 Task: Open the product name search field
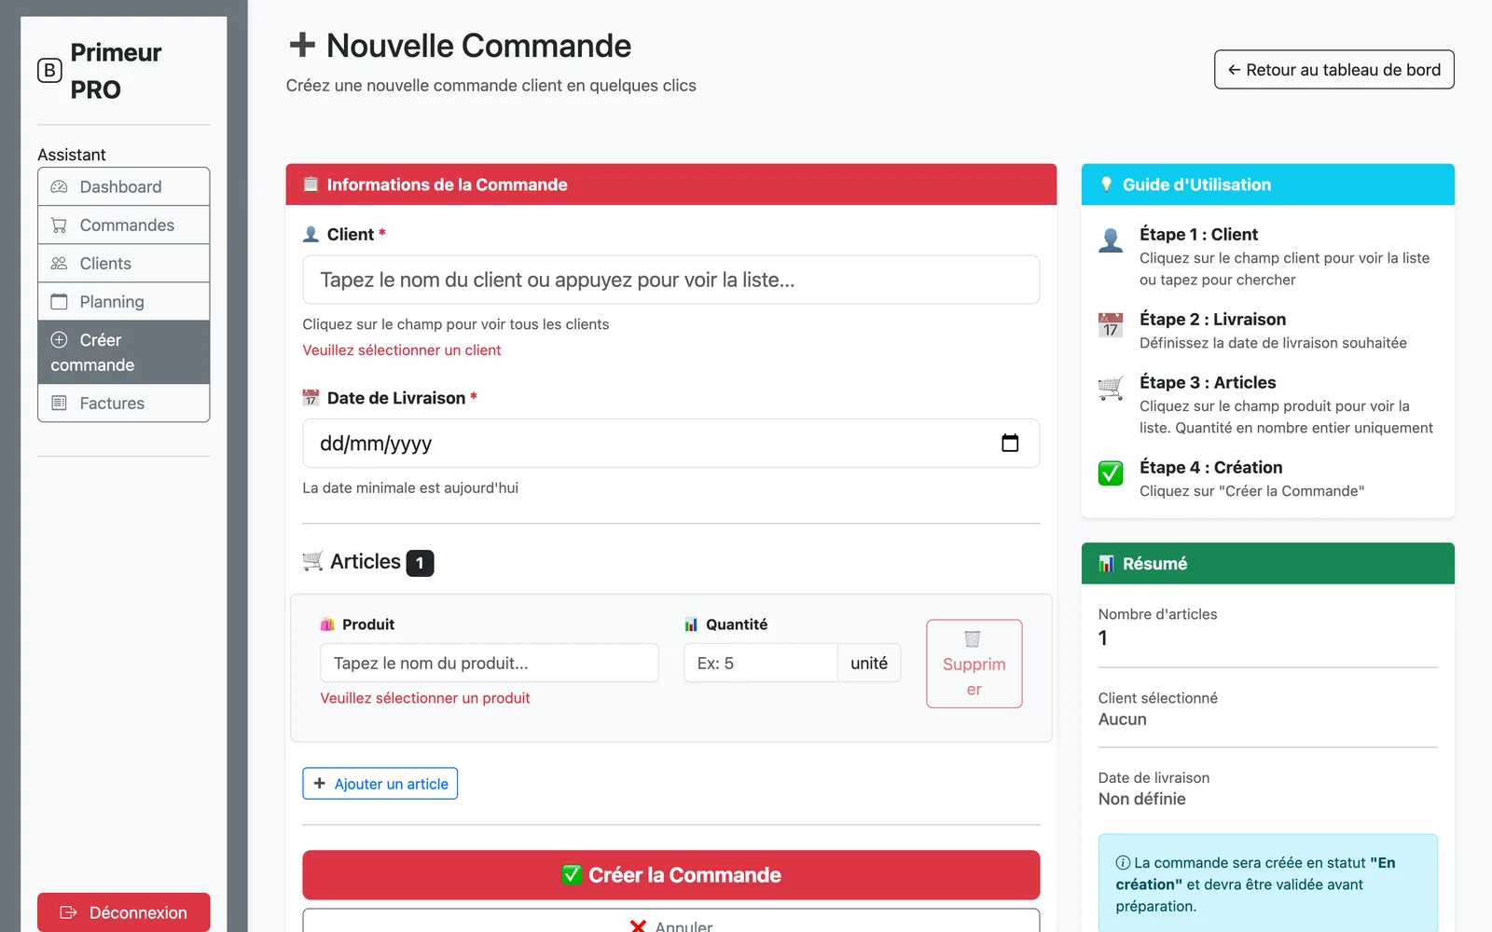tap(489, 663)
